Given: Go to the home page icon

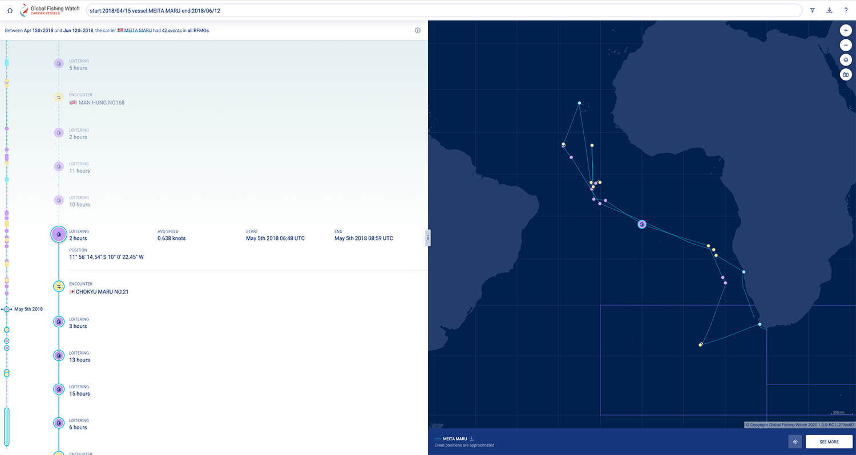Looking at the screenshot, I should pyautogui.click(x=10, y=10).
